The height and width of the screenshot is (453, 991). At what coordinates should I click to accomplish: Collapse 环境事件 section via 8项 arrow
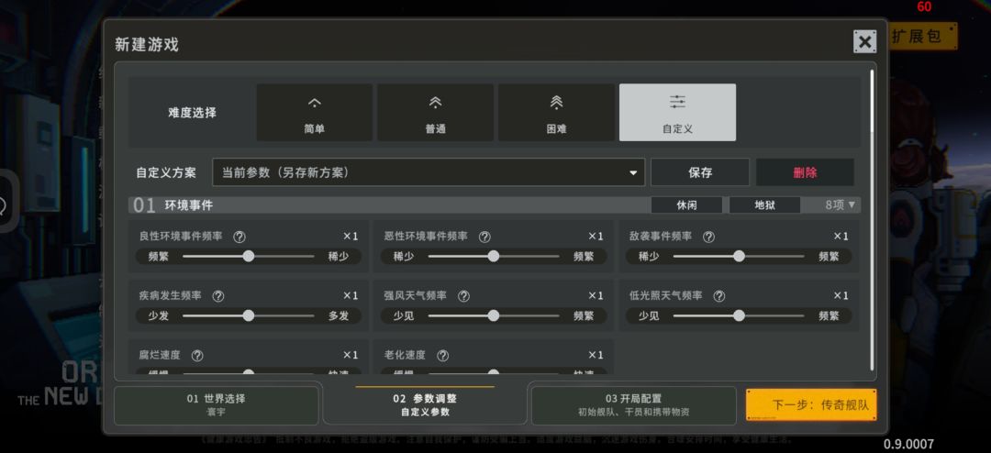click(841, 205)
